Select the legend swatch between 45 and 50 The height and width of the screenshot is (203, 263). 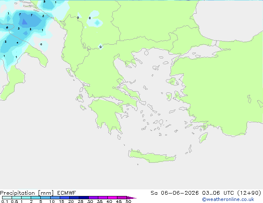pyautogui.click(x=122, y=198)
